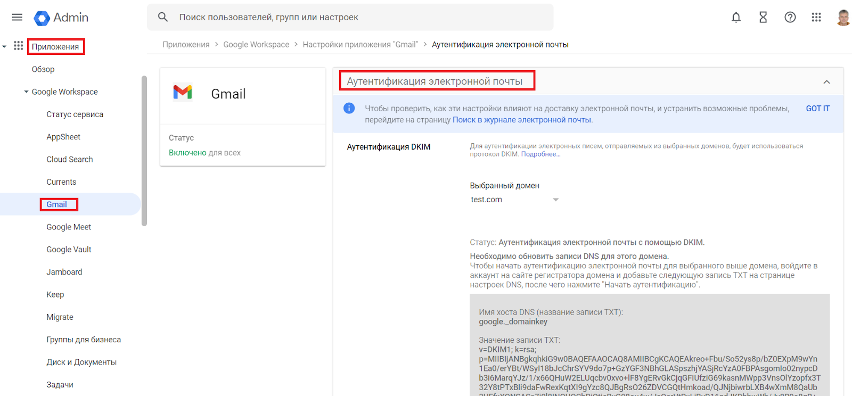
Task: Open Обзор in the sidebar
Action: click(x=43, y=69)
